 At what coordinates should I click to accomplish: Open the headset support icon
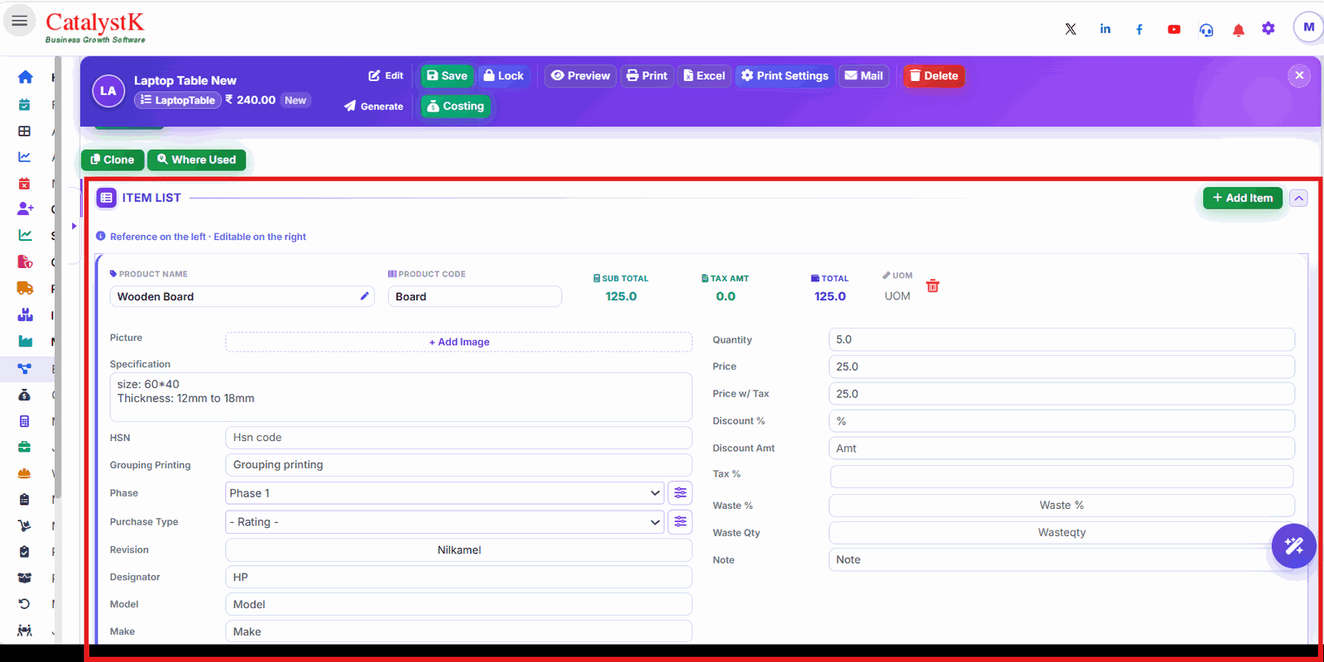click(x=1206, y=30)
